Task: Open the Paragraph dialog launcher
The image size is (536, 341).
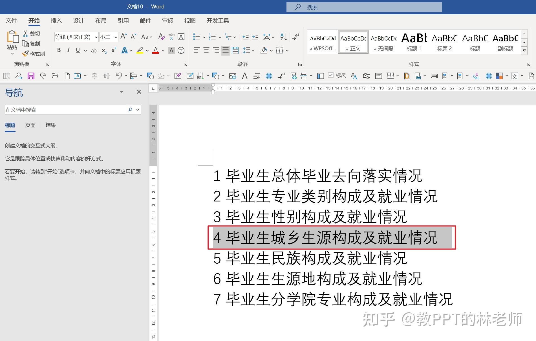Action: (300, 64)
